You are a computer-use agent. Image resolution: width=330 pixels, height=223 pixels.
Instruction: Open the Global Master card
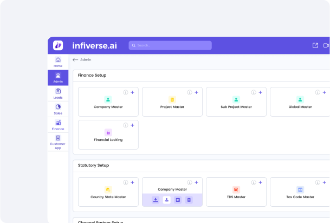click(x=300, y=102)
